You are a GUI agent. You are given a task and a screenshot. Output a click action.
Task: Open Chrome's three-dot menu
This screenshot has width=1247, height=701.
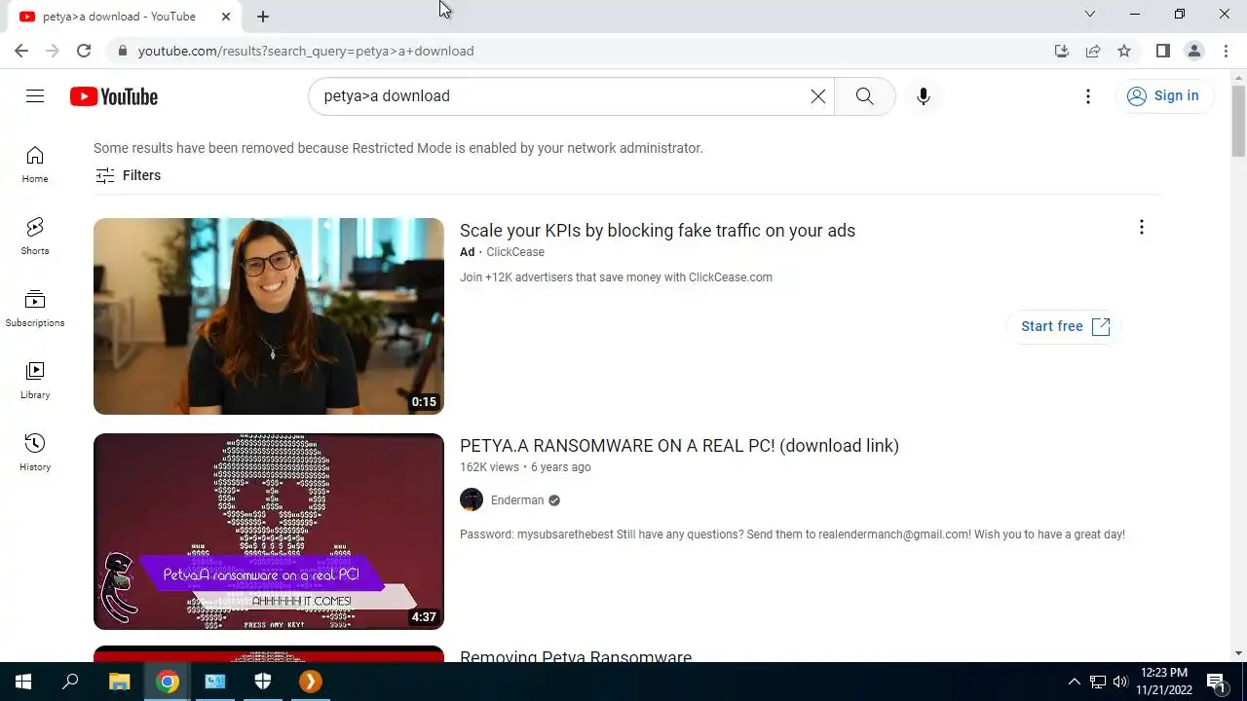pos(1227,51)
